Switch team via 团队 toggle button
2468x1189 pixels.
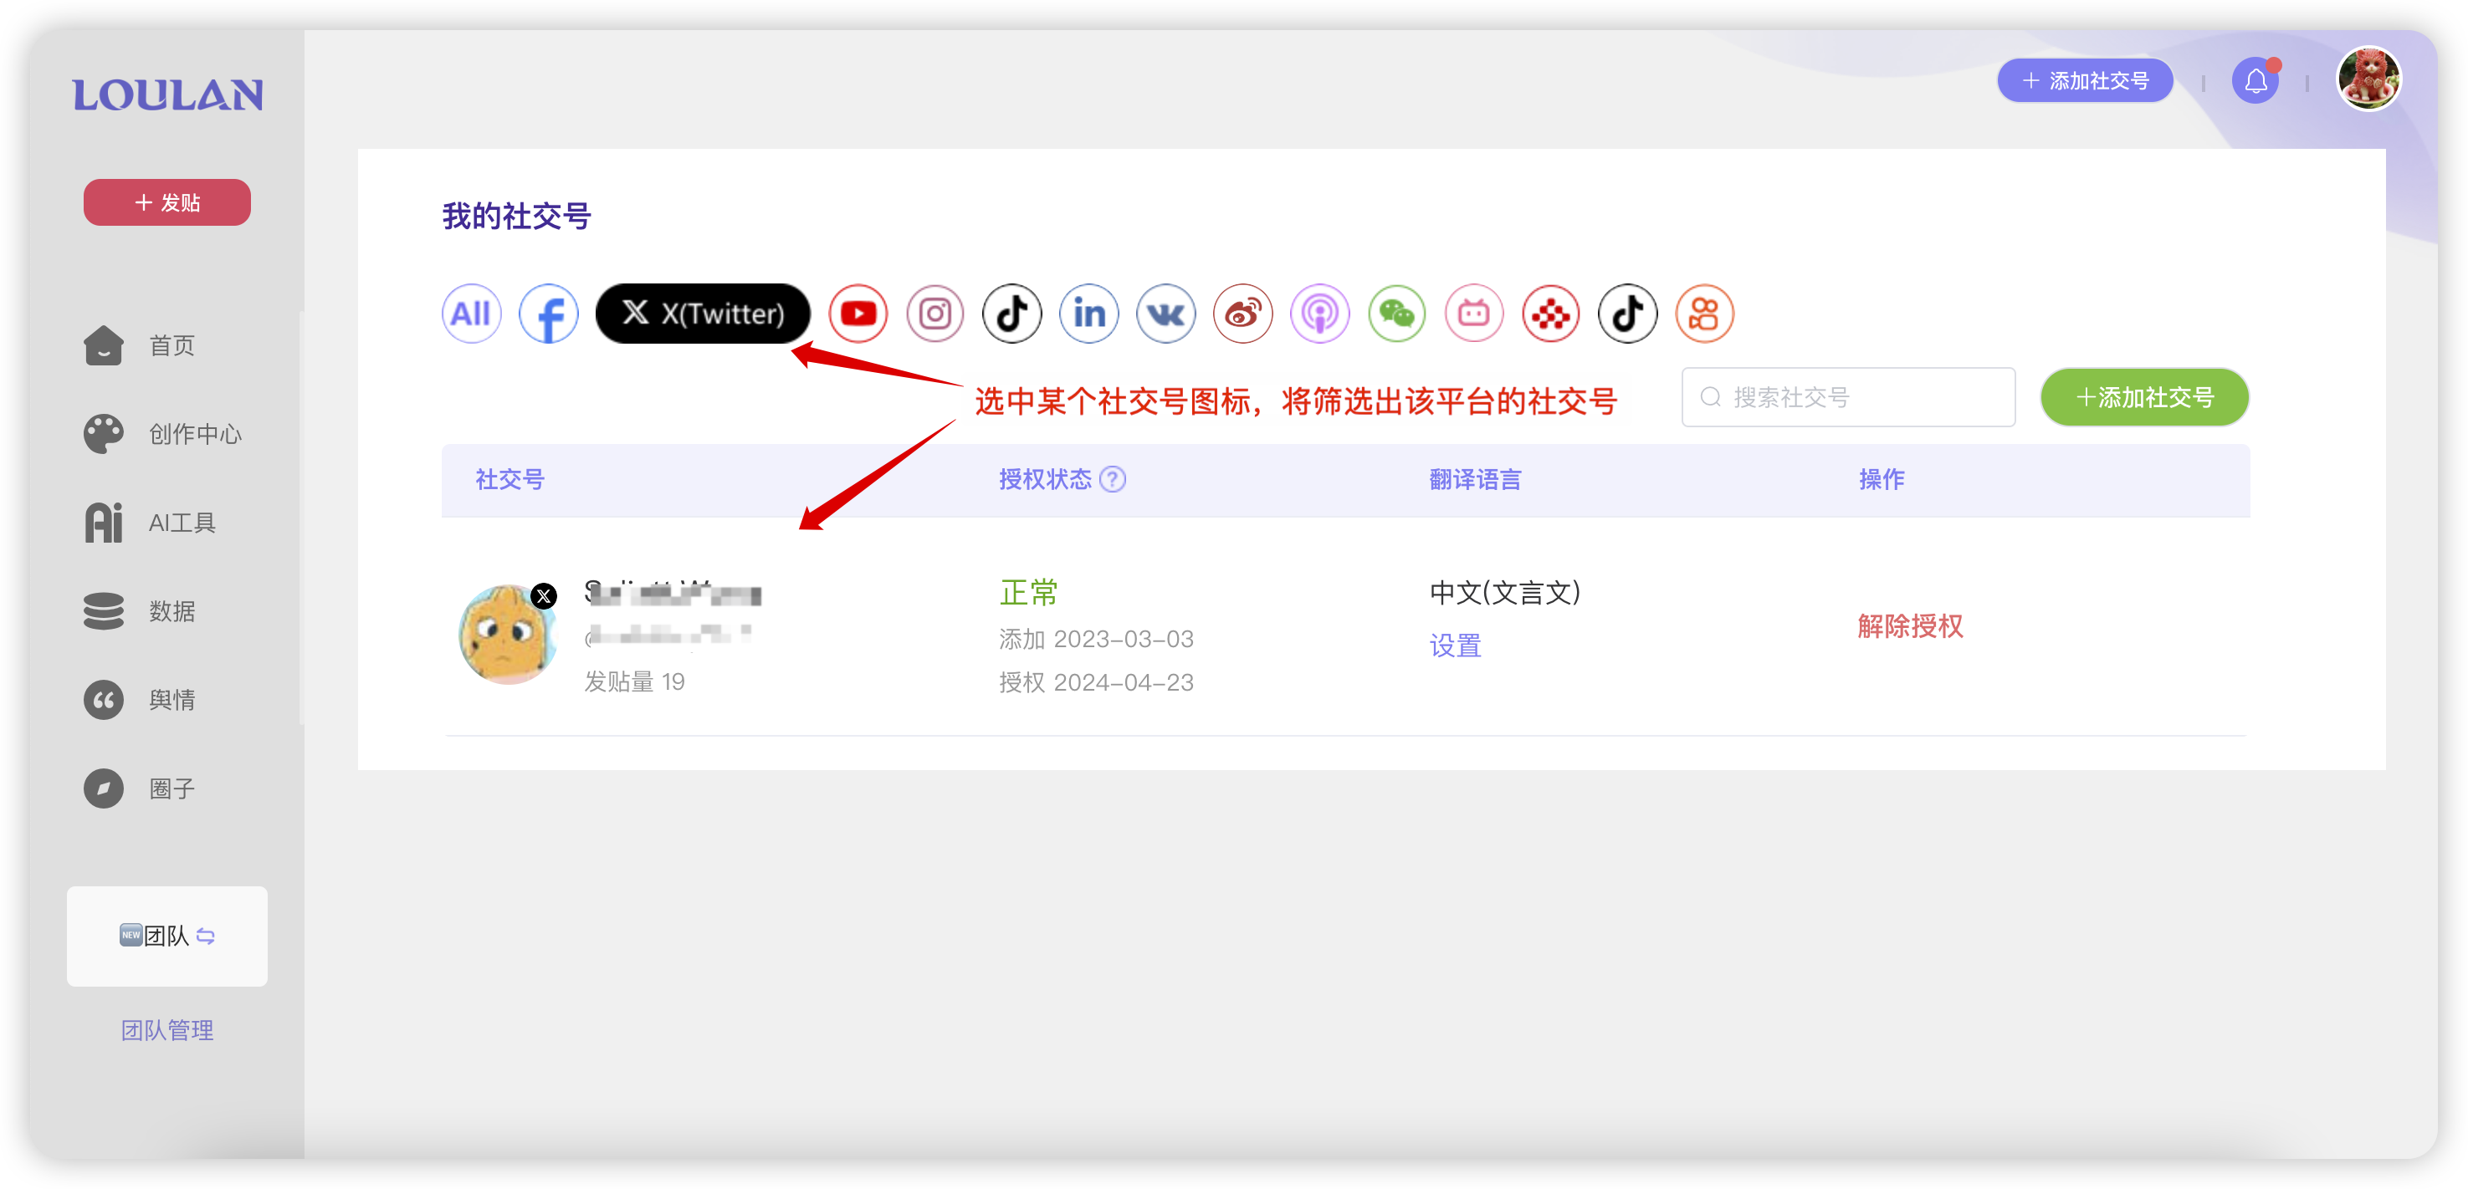[x=166, y=936]
